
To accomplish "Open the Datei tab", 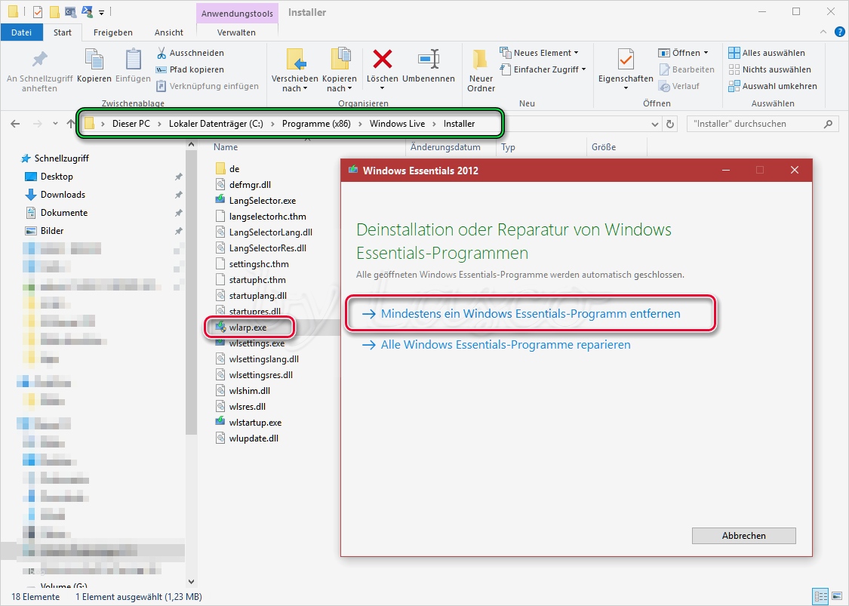I will [x=21, y=32].
